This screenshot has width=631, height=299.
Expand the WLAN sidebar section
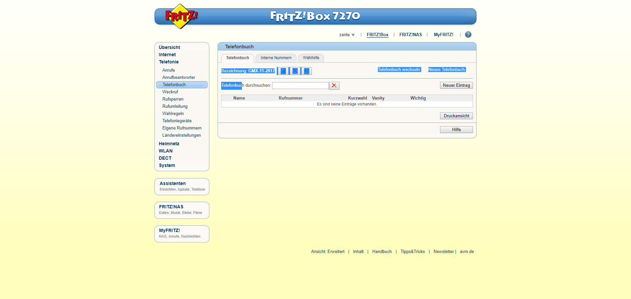pos(166,151)
